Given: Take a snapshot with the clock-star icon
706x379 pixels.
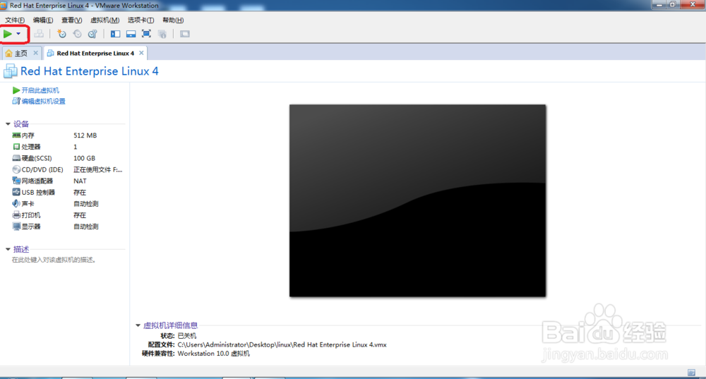Looking at the screenshot, I should coord(61,34).
